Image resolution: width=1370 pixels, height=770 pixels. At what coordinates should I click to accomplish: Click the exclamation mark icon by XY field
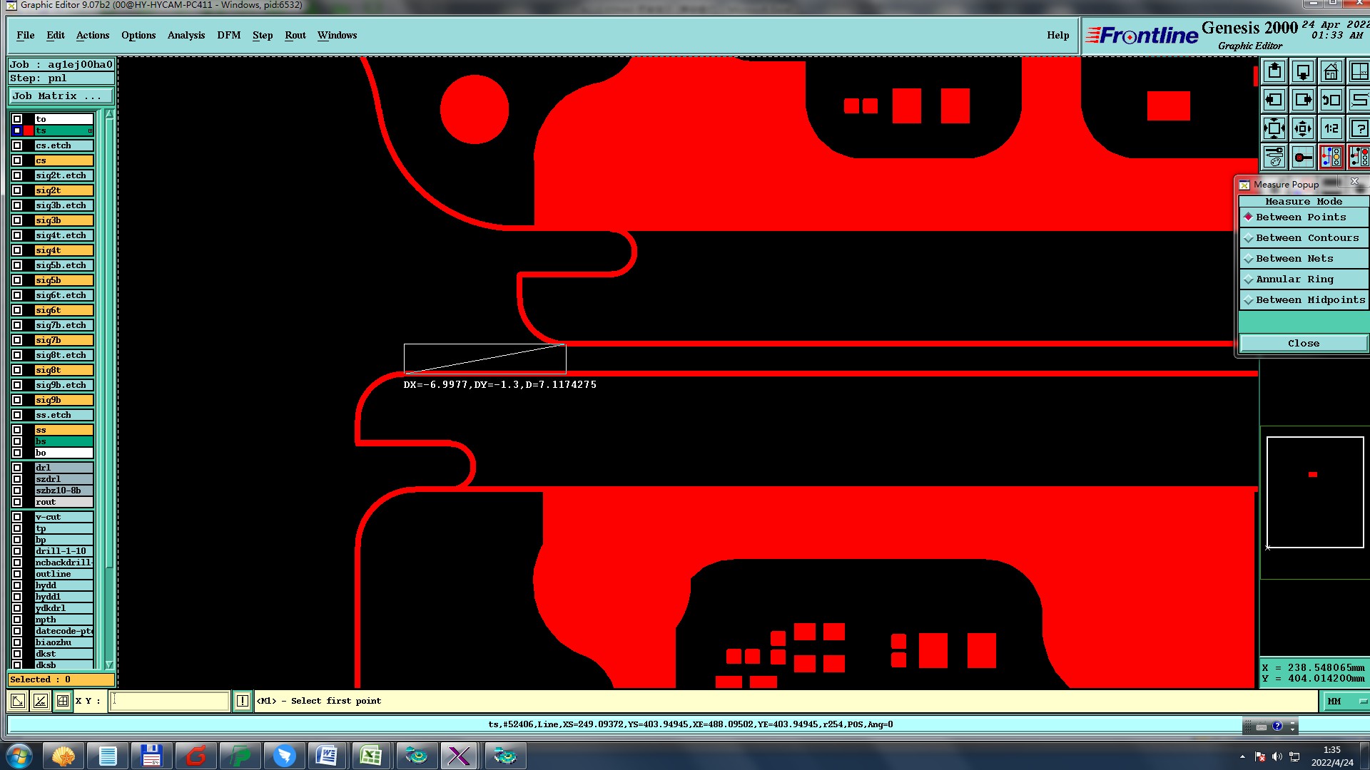243,701
